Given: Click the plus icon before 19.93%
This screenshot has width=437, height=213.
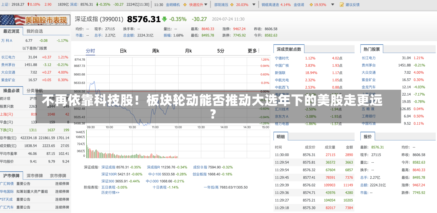Looking at the screenshot, I should [311, 5].
